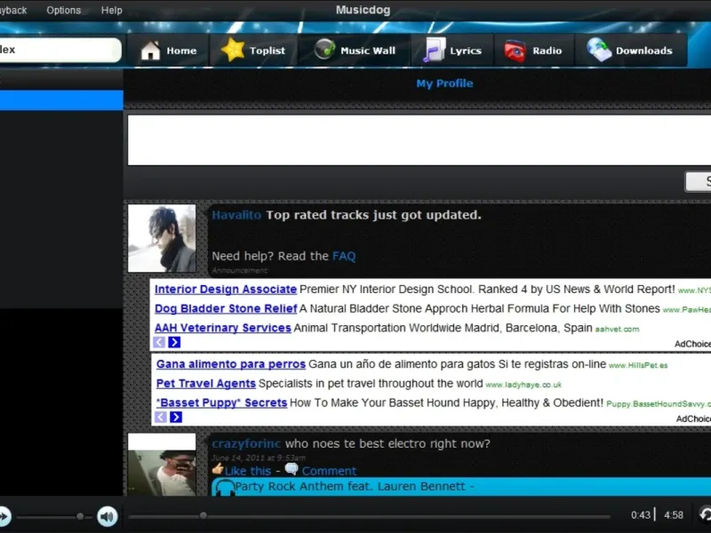This screenshot has height=533, width=711.
Task: Click the Comment link
Action: coord(329,471)
